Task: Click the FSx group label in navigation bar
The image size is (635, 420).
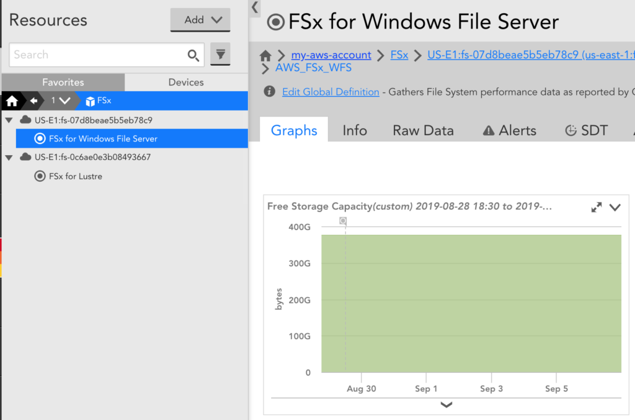Action: (x=104, y=101)
